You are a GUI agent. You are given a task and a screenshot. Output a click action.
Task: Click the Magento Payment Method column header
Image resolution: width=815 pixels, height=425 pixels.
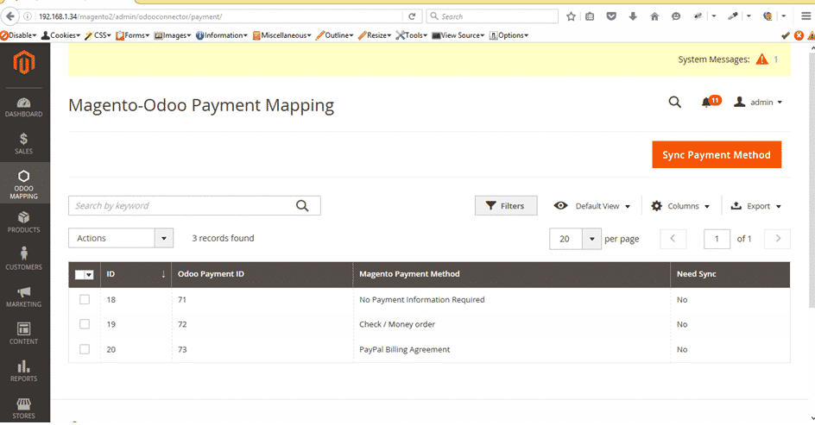512,274
